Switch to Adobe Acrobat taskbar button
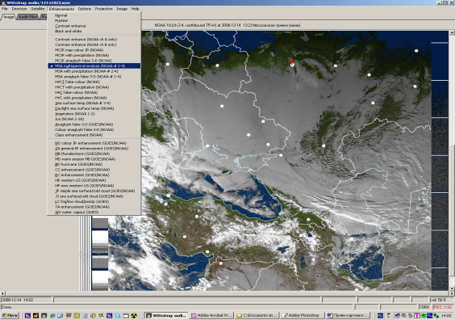455x320 pixels. [x=211, y=315]
